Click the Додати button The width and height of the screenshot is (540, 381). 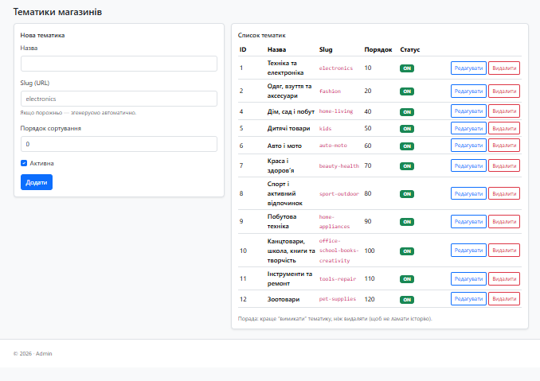(x=37, y=182)
